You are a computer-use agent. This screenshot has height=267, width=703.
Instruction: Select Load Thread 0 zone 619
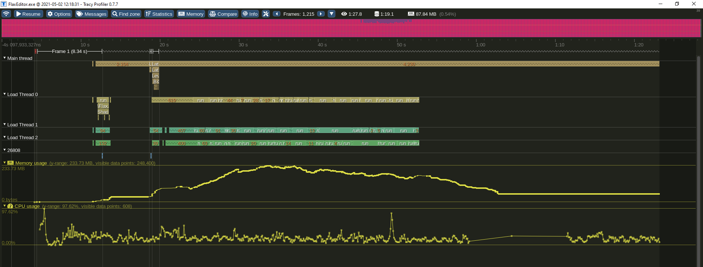(172, 100)
